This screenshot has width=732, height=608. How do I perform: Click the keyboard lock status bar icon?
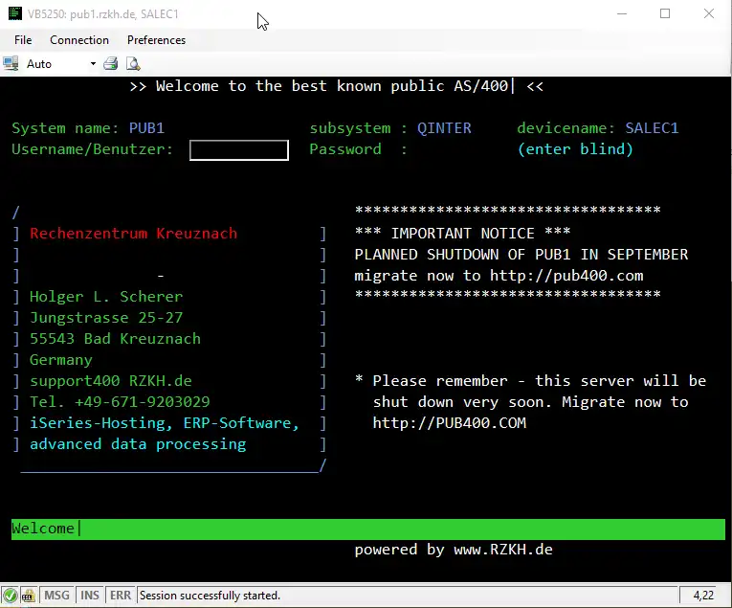[x=29, y=596]
